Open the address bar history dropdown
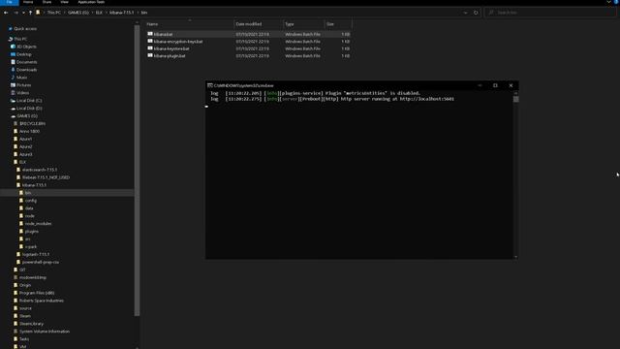620x349 pixels. [x=465, y=13]
